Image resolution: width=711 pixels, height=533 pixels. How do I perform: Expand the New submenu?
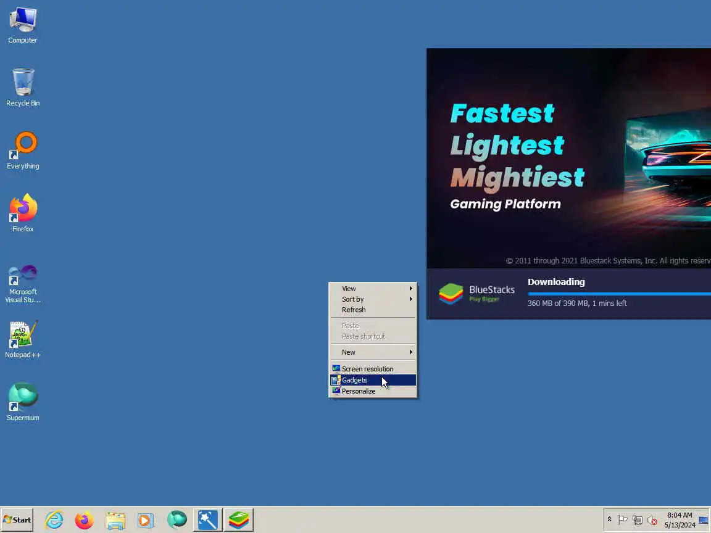coord(373,352)
